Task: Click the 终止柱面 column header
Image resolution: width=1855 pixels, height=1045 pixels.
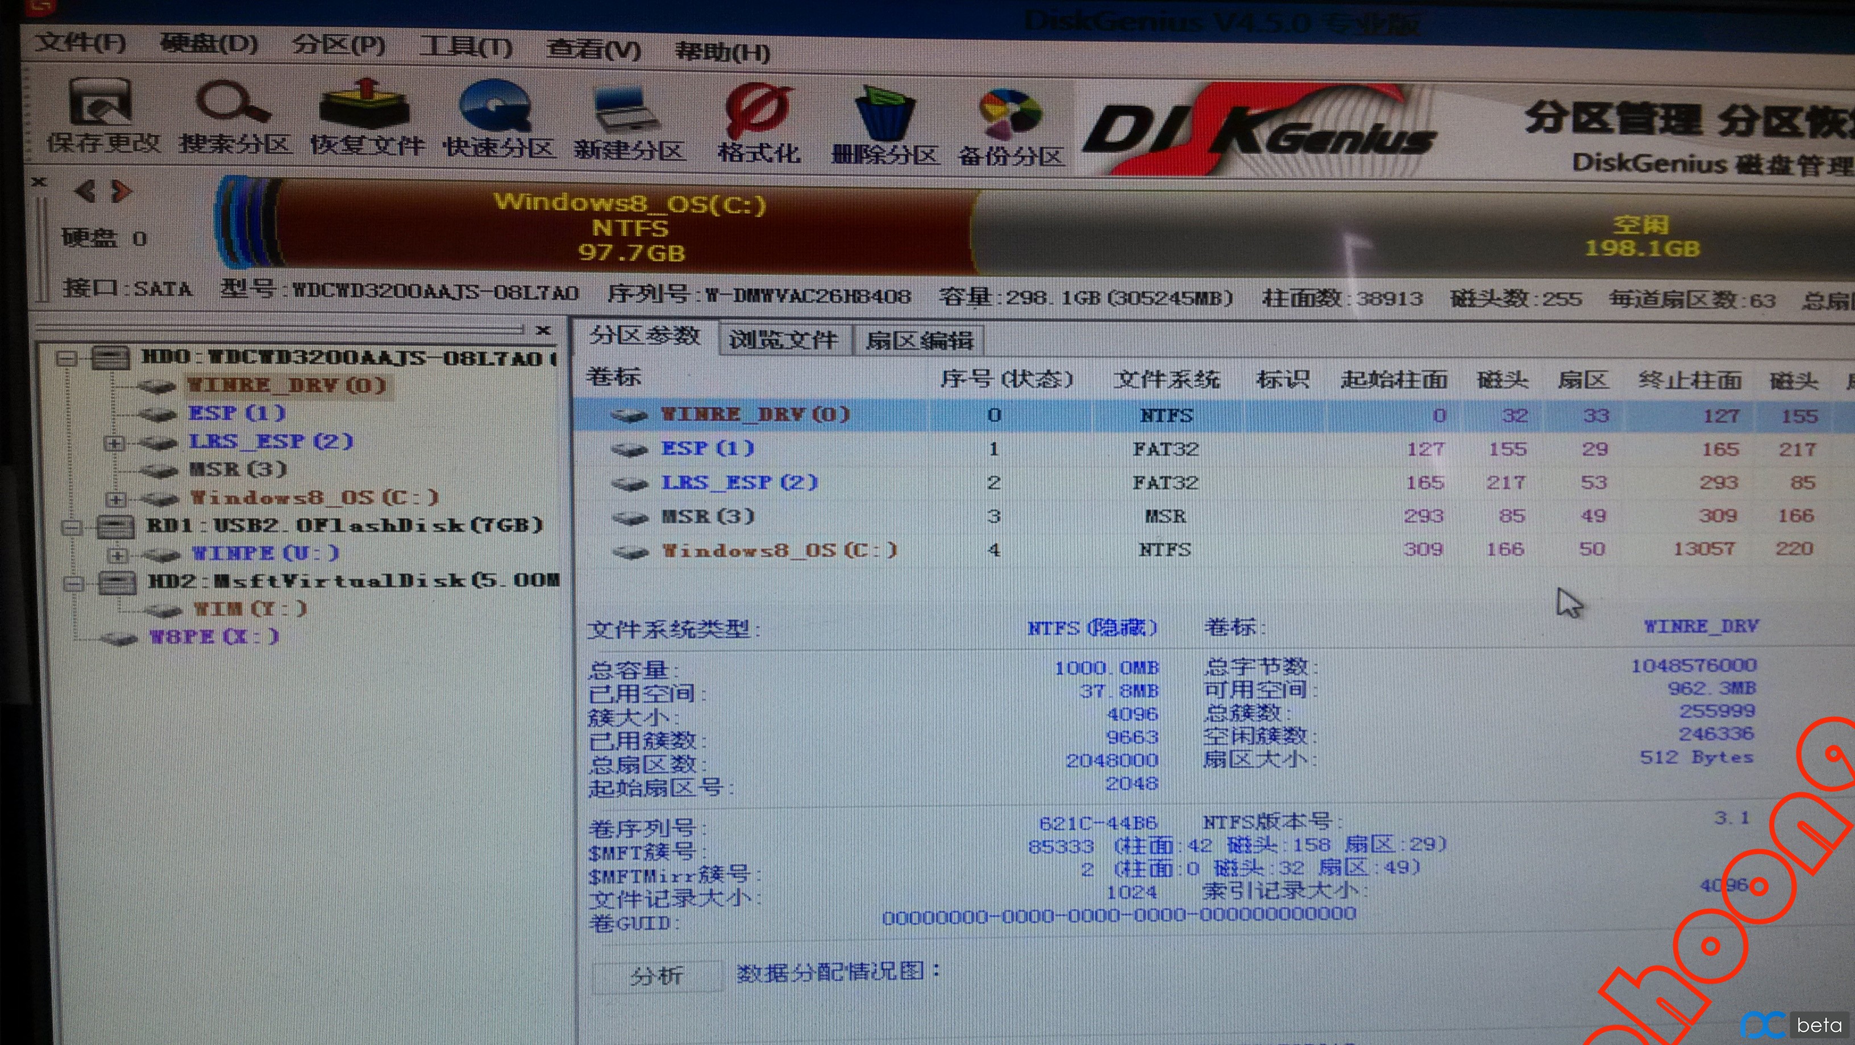Action: [1690, 380]
